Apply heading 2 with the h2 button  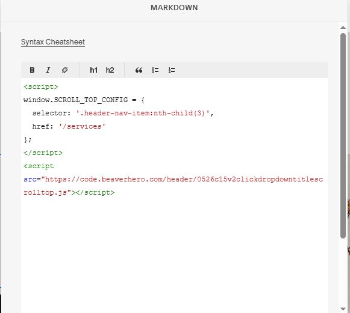tap(110, 70)
